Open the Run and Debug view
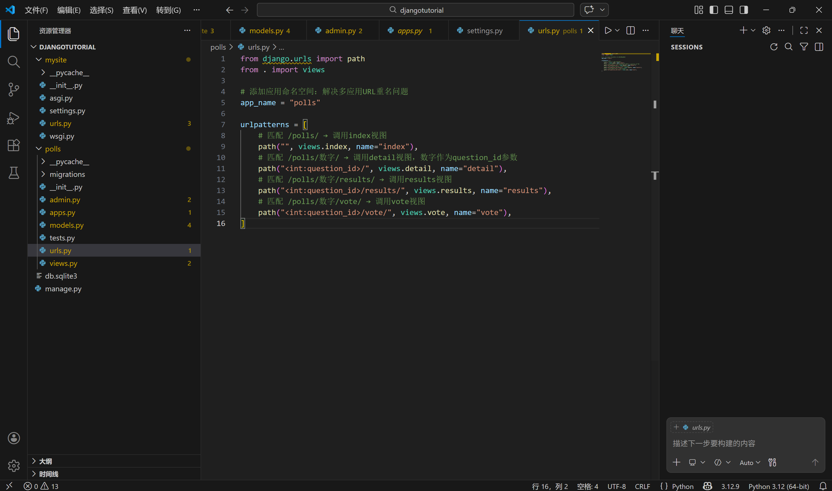Screen dimensions: 832x491 click(x=14, y=118)
